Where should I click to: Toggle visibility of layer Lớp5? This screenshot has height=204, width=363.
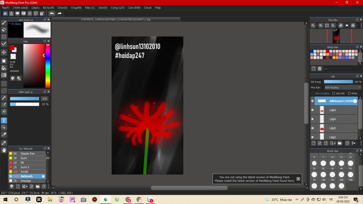(x=313, y=128)
